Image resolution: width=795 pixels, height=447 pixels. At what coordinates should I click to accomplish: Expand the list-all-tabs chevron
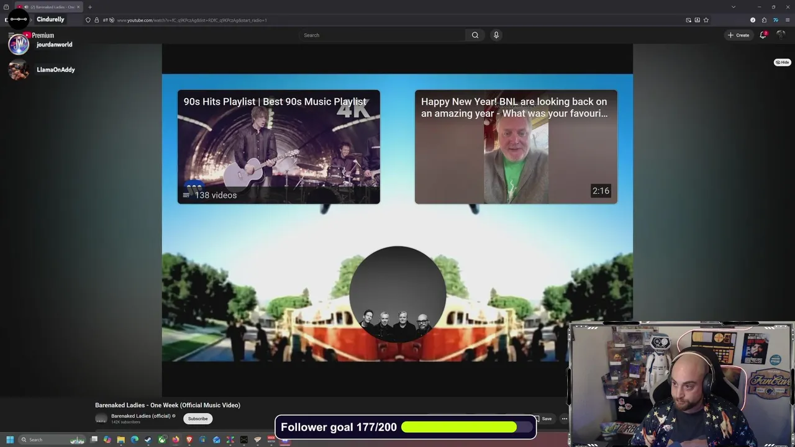[734, 7]
